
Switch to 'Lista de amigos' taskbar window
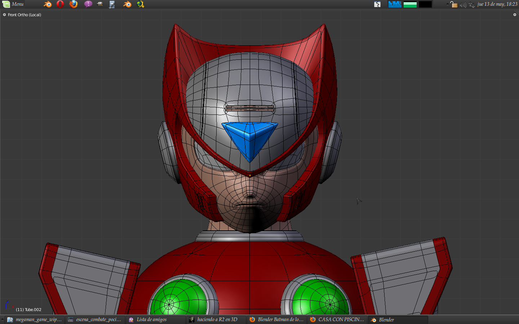point(156,320)
